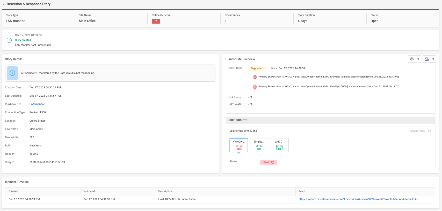Click the back arrow beside Detection & Response Story
The width and height of the screenshot is (442, 211).
(x=4, y=4)
